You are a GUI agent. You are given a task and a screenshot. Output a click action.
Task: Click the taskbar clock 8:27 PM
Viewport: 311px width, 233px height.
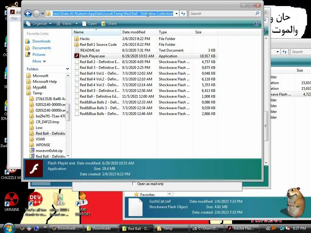(299, 228)
